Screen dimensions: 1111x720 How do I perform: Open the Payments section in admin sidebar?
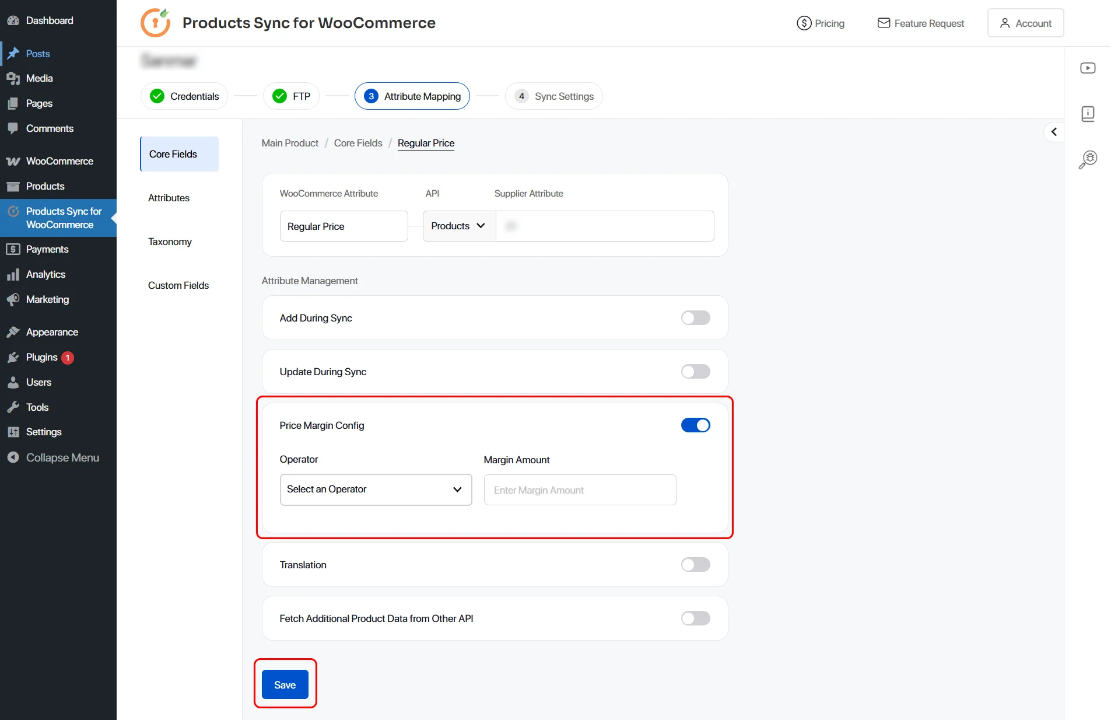click(x=47, y=249)
